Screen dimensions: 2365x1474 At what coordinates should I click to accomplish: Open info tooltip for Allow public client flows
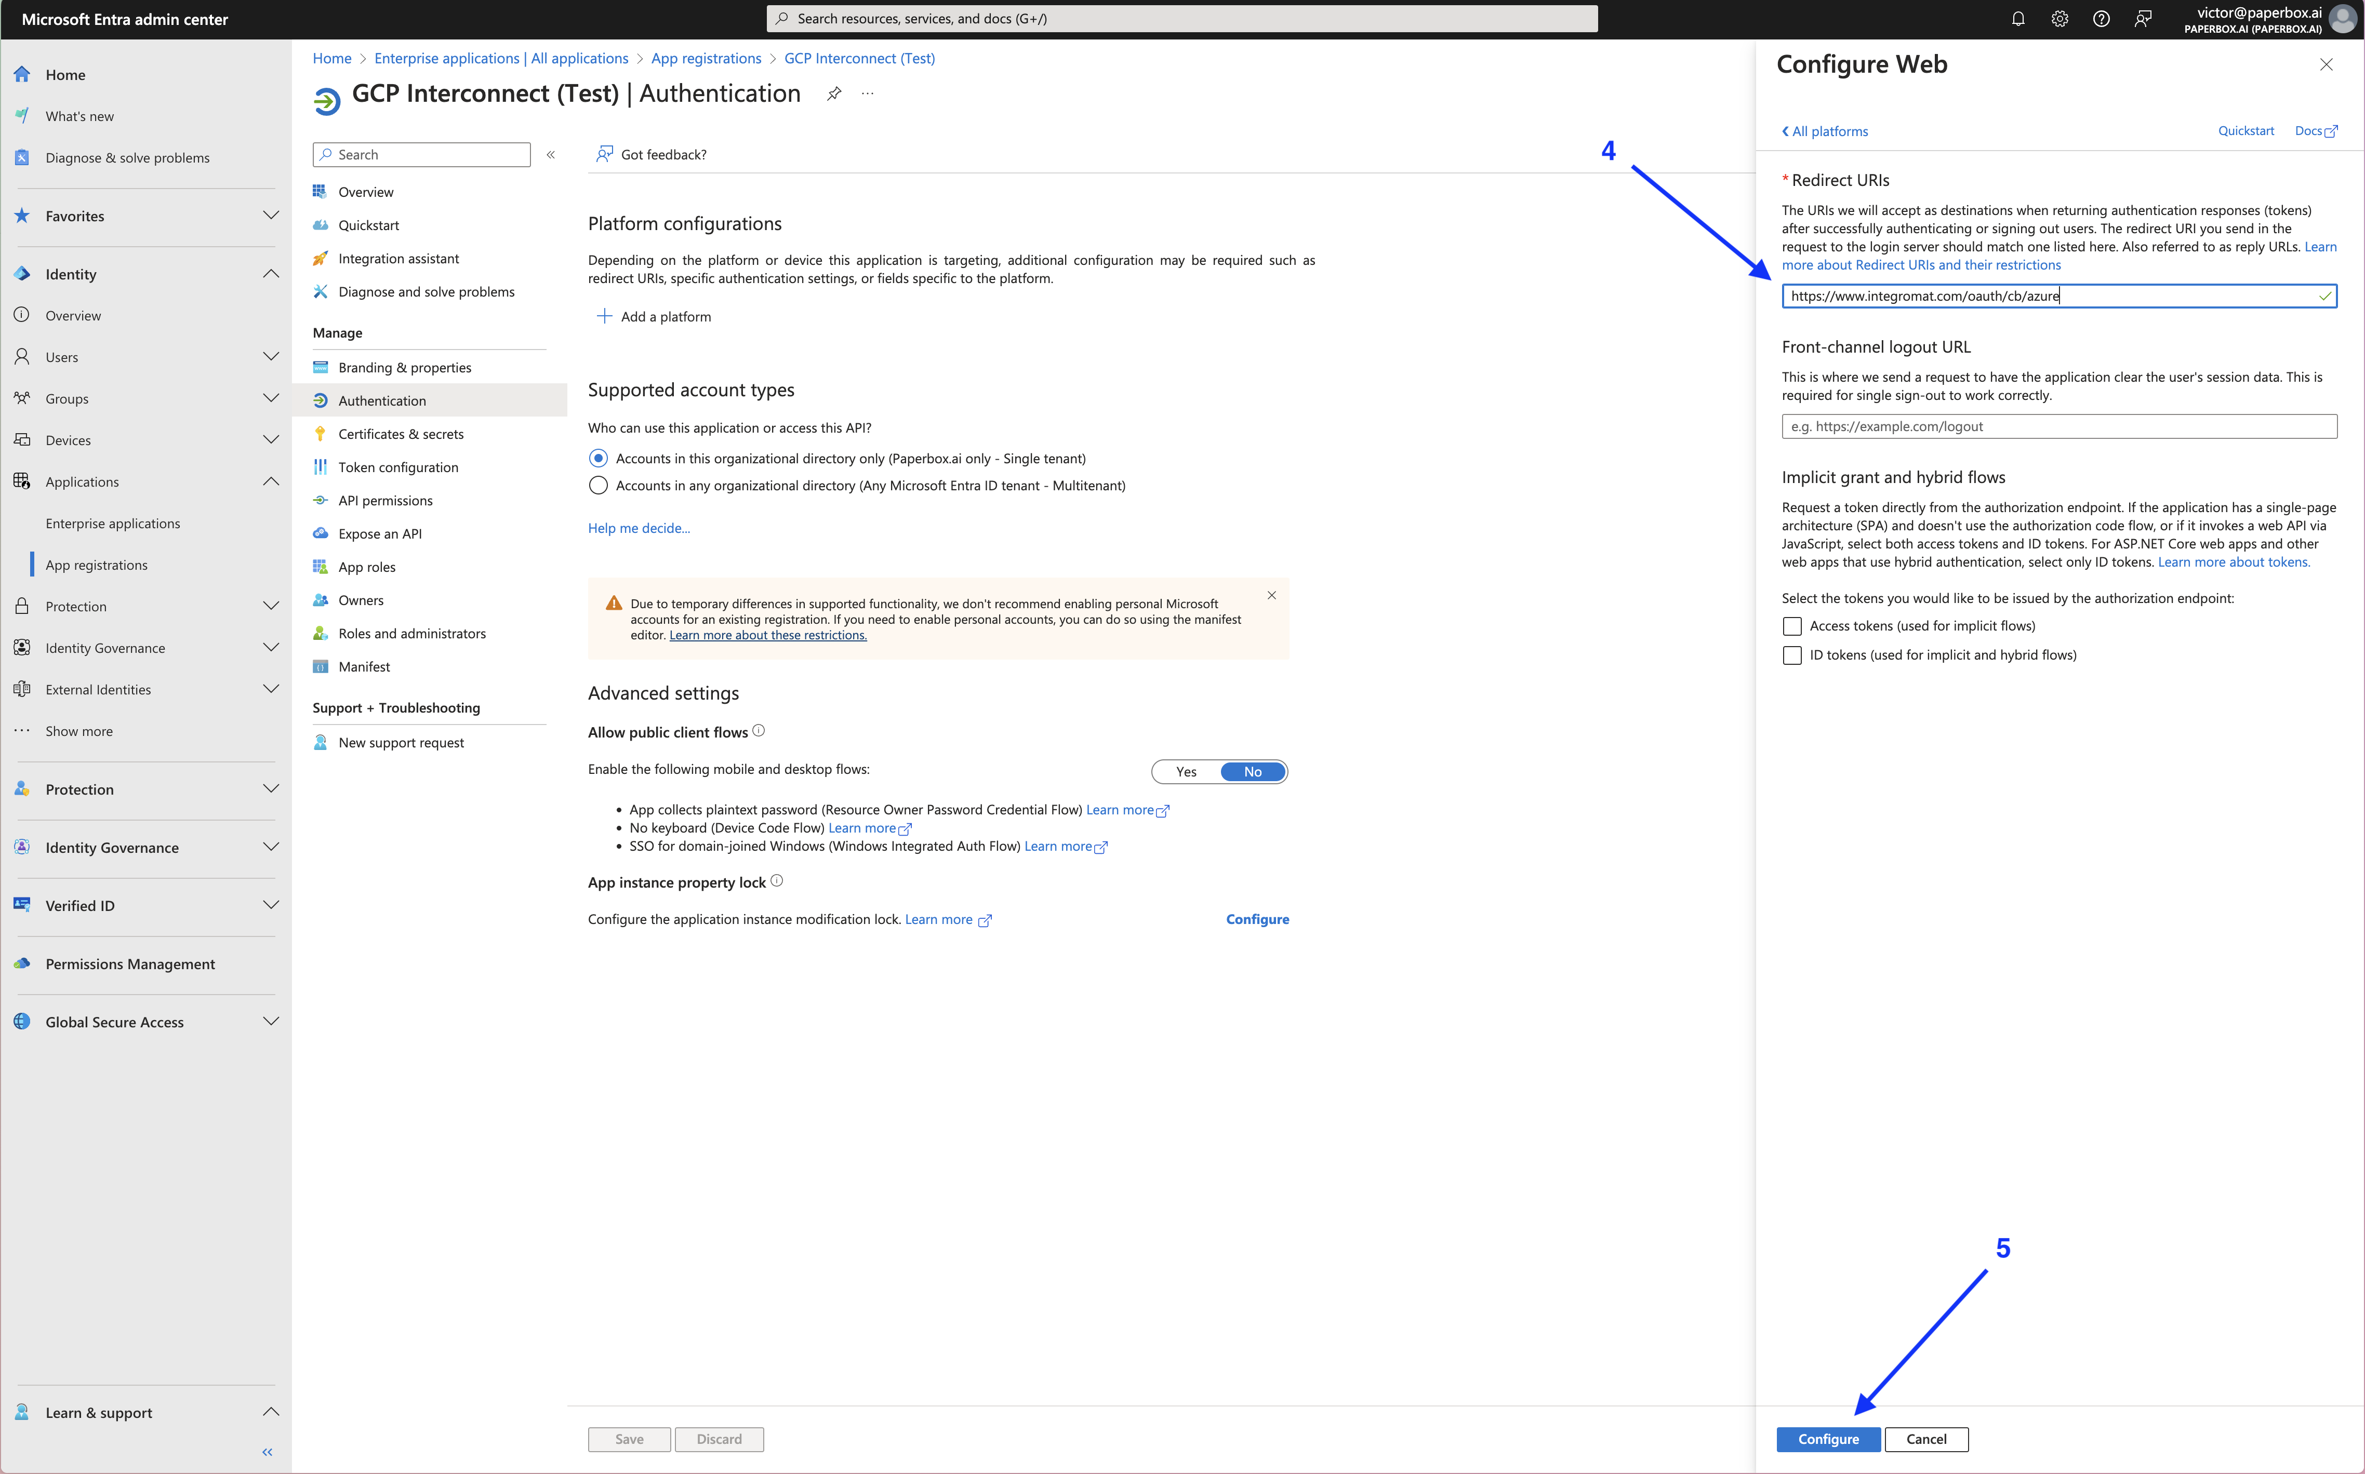(x=759, y=731)
